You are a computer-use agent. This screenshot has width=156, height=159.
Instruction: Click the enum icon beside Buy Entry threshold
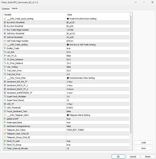point(5,23)
